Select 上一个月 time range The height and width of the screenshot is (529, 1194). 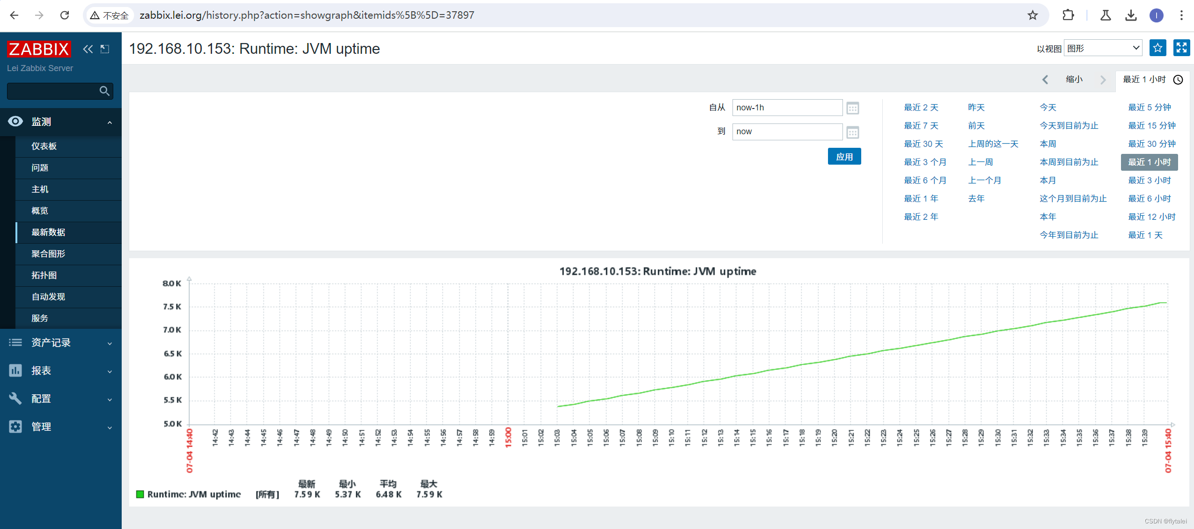(984, 180)
